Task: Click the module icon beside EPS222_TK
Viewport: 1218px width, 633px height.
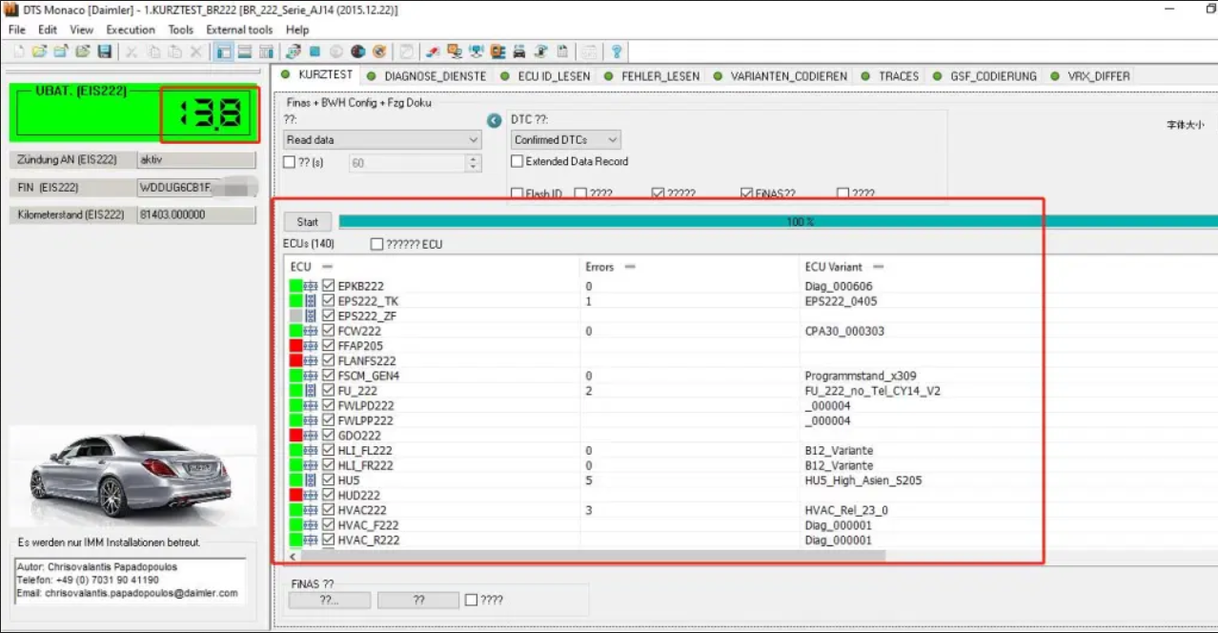Action: click(311, 301)
